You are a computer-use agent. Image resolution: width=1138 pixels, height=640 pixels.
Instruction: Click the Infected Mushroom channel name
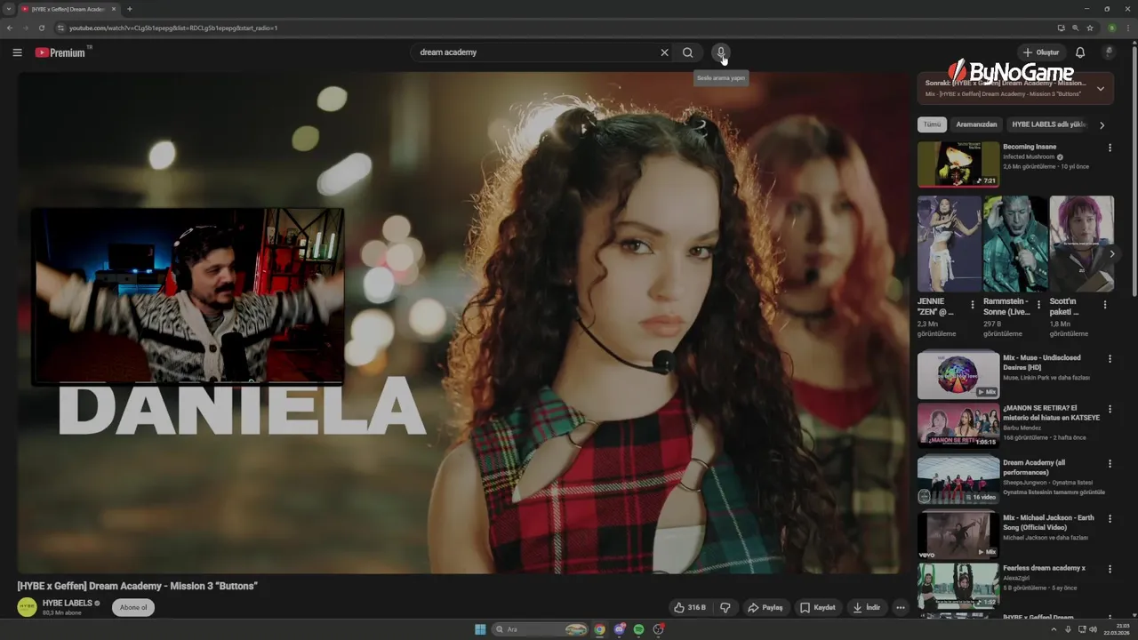click(1029, 156)
